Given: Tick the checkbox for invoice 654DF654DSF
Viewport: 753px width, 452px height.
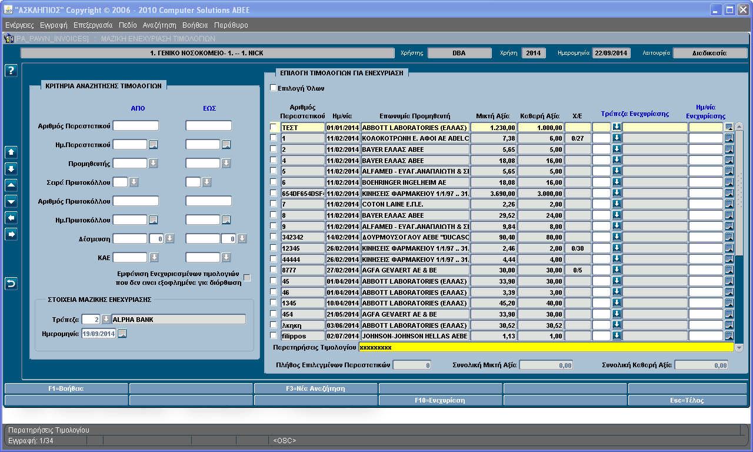Looking at the screenshot, I should 273,192.
